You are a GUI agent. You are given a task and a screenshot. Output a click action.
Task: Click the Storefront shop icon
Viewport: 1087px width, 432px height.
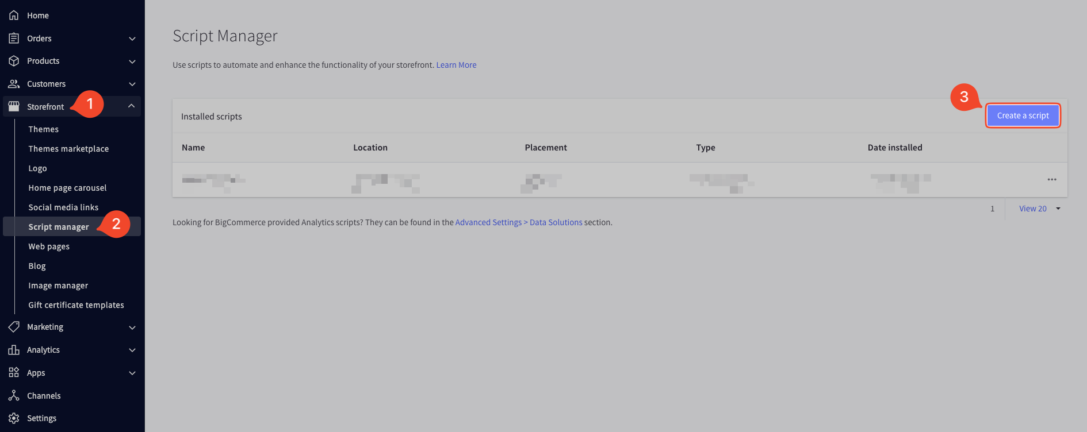tap(14, 106)
